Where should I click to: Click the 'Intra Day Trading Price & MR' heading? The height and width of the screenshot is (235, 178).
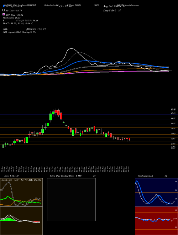[66, 176]
